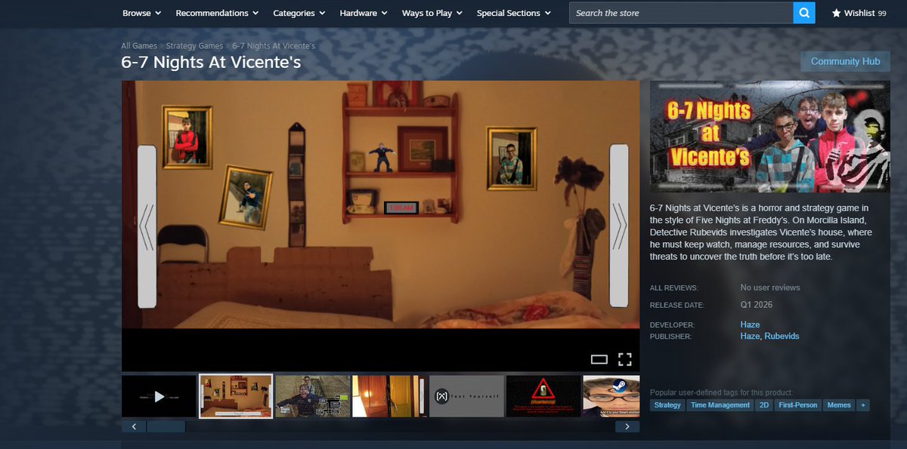
Task: Open the Categories dropdown
Action: [299, 13]
